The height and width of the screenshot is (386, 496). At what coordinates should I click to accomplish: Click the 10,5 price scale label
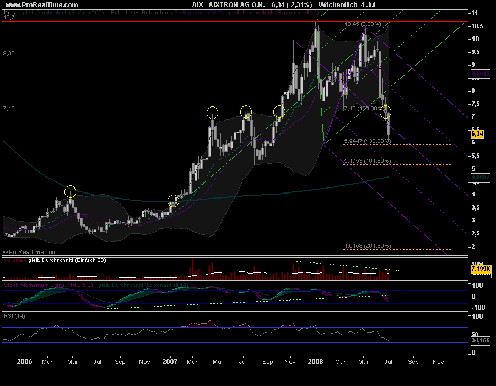(477, 26)
